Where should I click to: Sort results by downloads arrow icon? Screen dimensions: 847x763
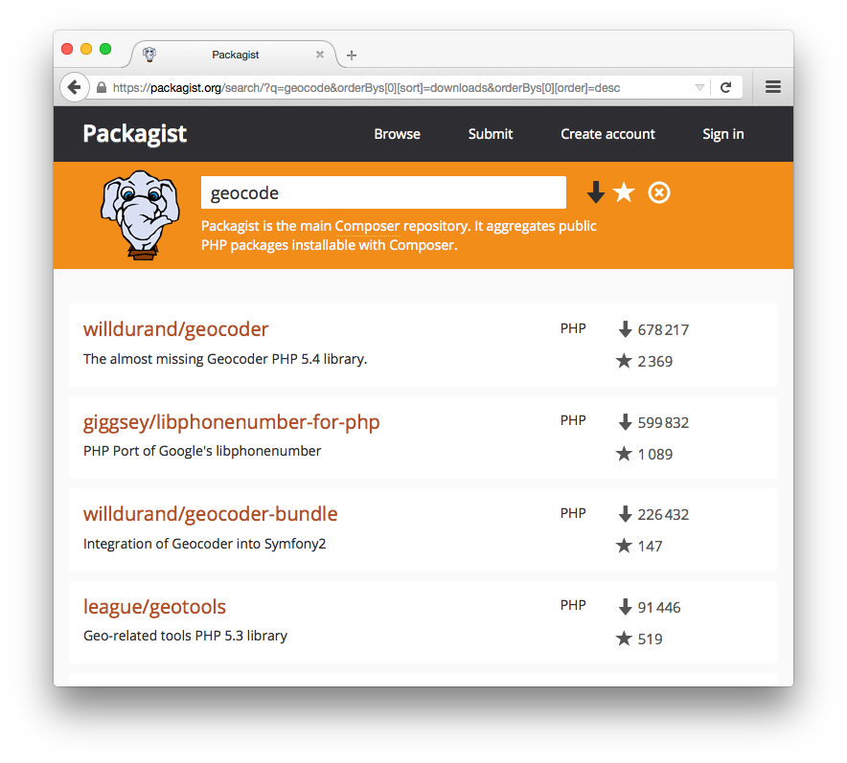[x=596, y=192]
